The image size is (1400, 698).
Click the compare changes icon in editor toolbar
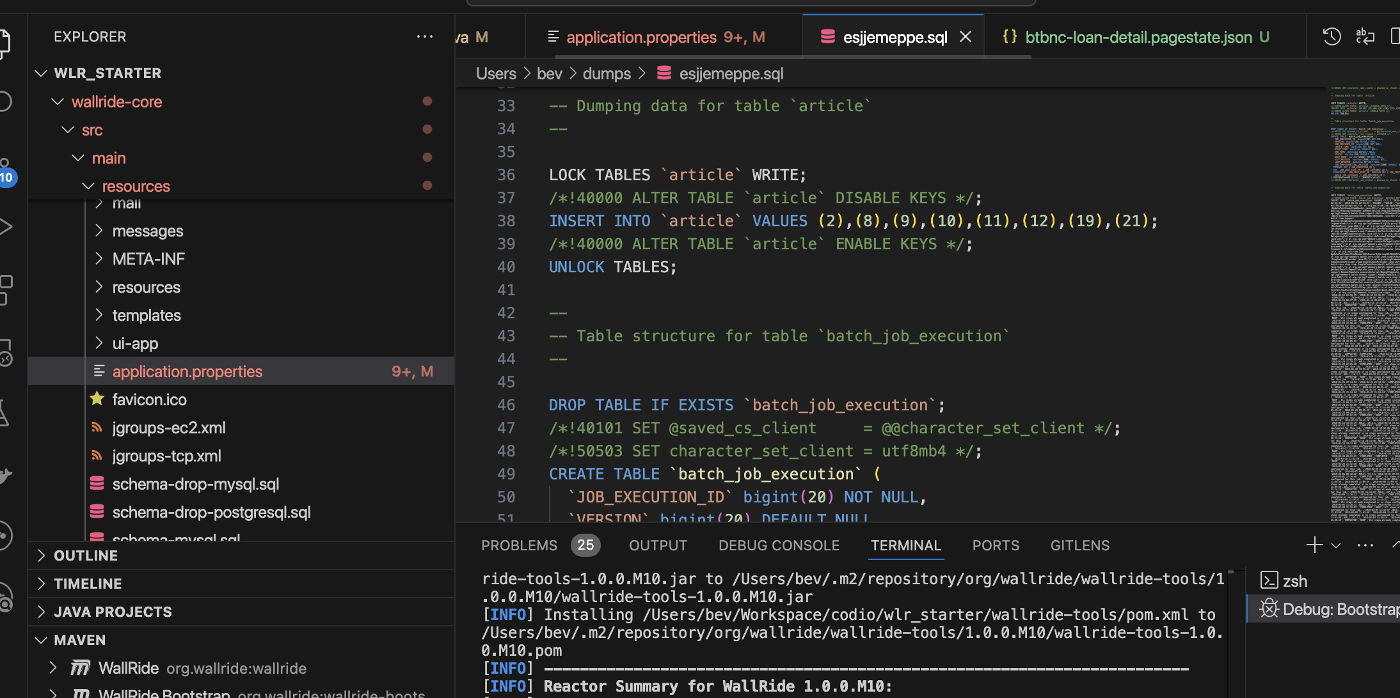[1365, 37]
